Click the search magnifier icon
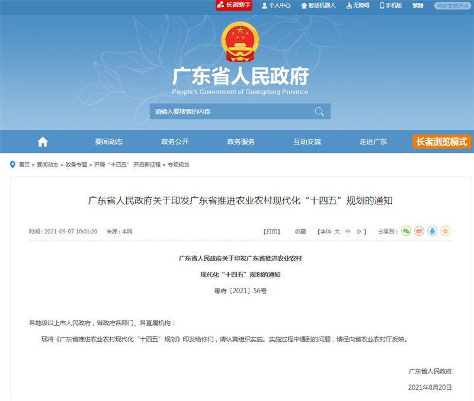This screenshot has width=474, height=401. point(319,111)
